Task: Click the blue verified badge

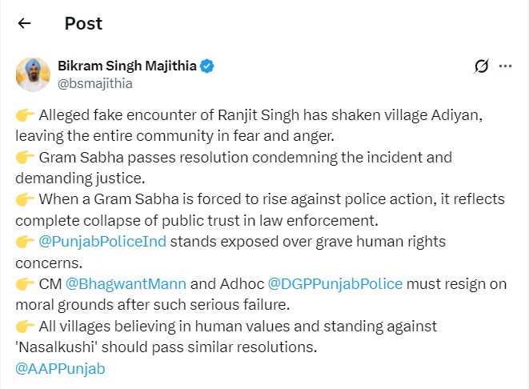Action: point(206,66)
